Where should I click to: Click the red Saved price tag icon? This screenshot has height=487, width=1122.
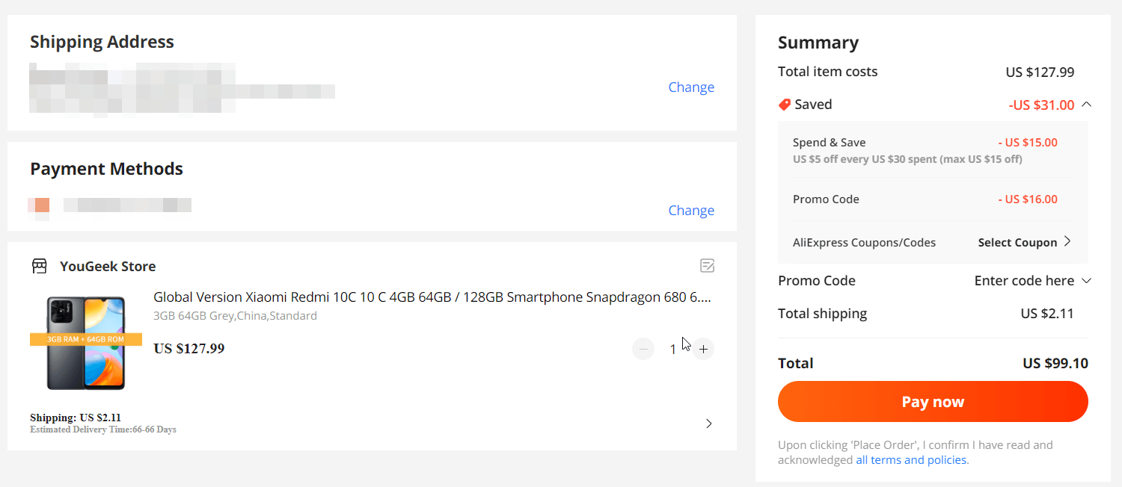[x=785, y=105]
